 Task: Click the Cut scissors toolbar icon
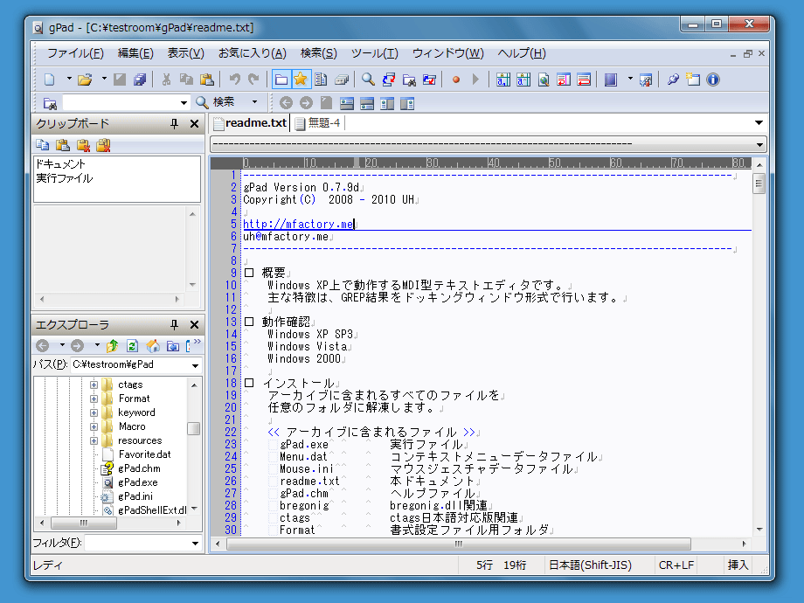coord(166,80)
